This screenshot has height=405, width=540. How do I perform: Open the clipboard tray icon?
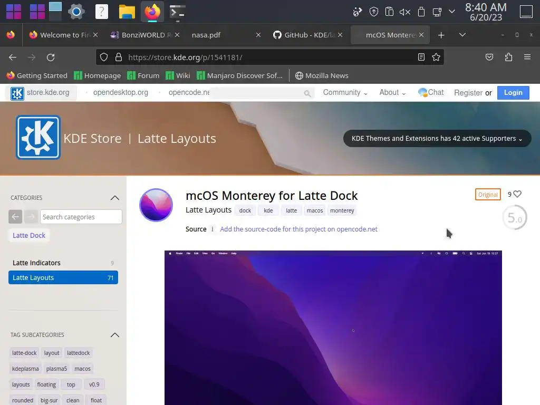pyautogui.click(x=389, y=12)
